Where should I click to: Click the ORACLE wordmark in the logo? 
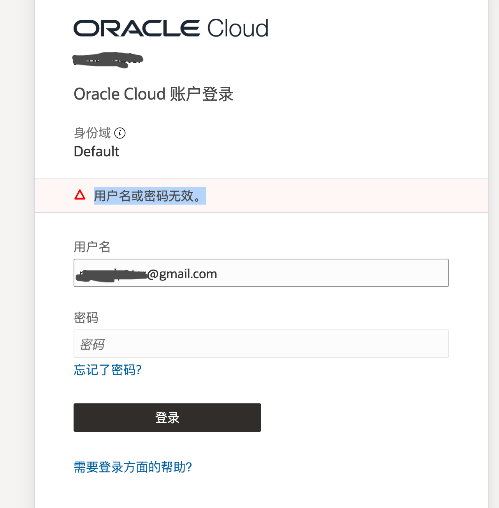137,28
